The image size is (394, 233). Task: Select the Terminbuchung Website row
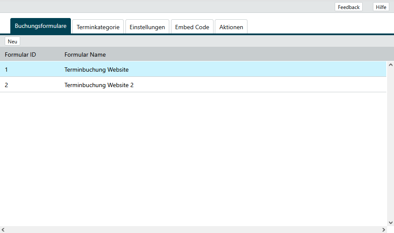pyautogui.click(x=96, y=70)
